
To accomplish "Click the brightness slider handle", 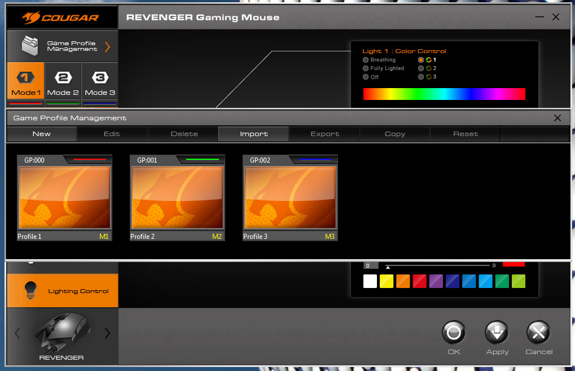I will [388, 267].
